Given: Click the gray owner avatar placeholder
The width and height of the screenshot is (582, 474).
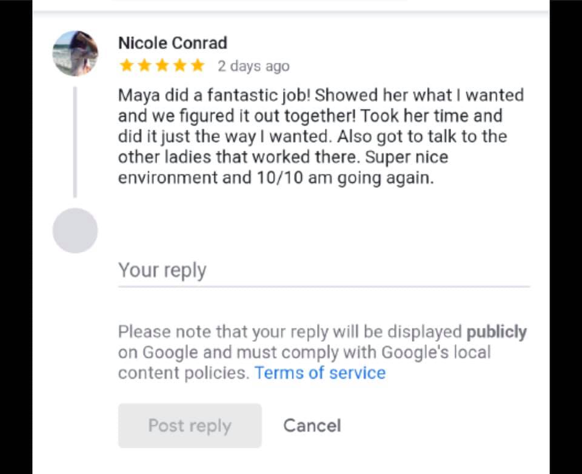Looking at the screenshot, I should [75, 230].
